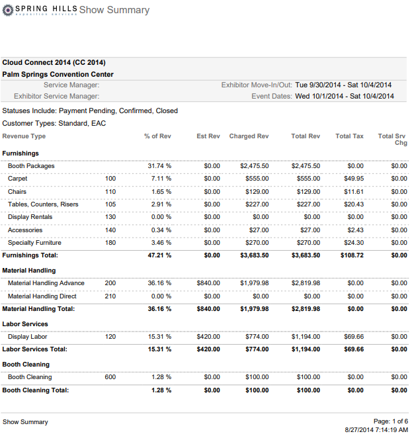Click the Display Labor row label
Screen dimensions: 416x438
click(27, 337)
